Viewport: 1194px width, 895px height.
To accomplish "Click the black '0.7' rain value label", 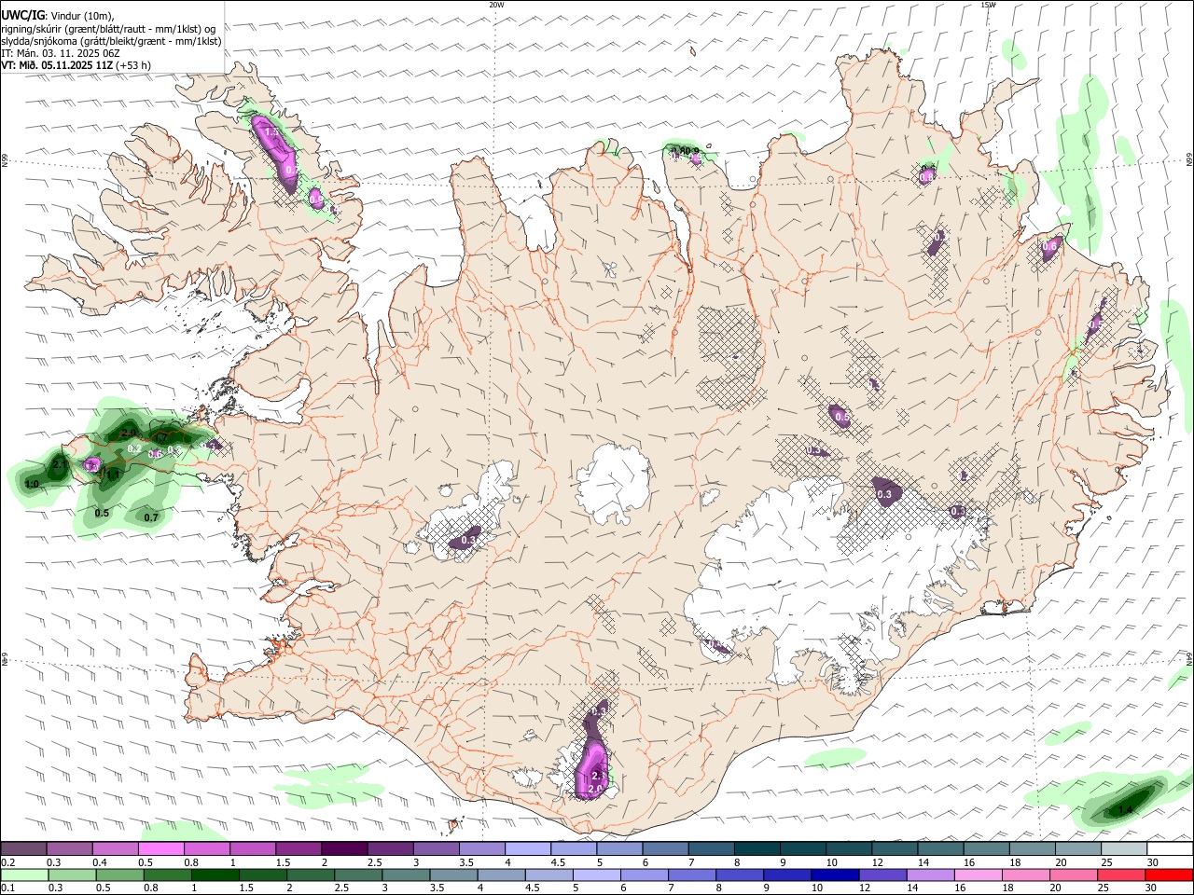I will tap(151, 517).
